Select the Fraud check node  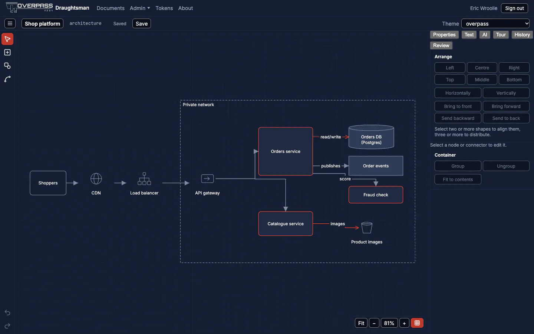click(376, 195)
